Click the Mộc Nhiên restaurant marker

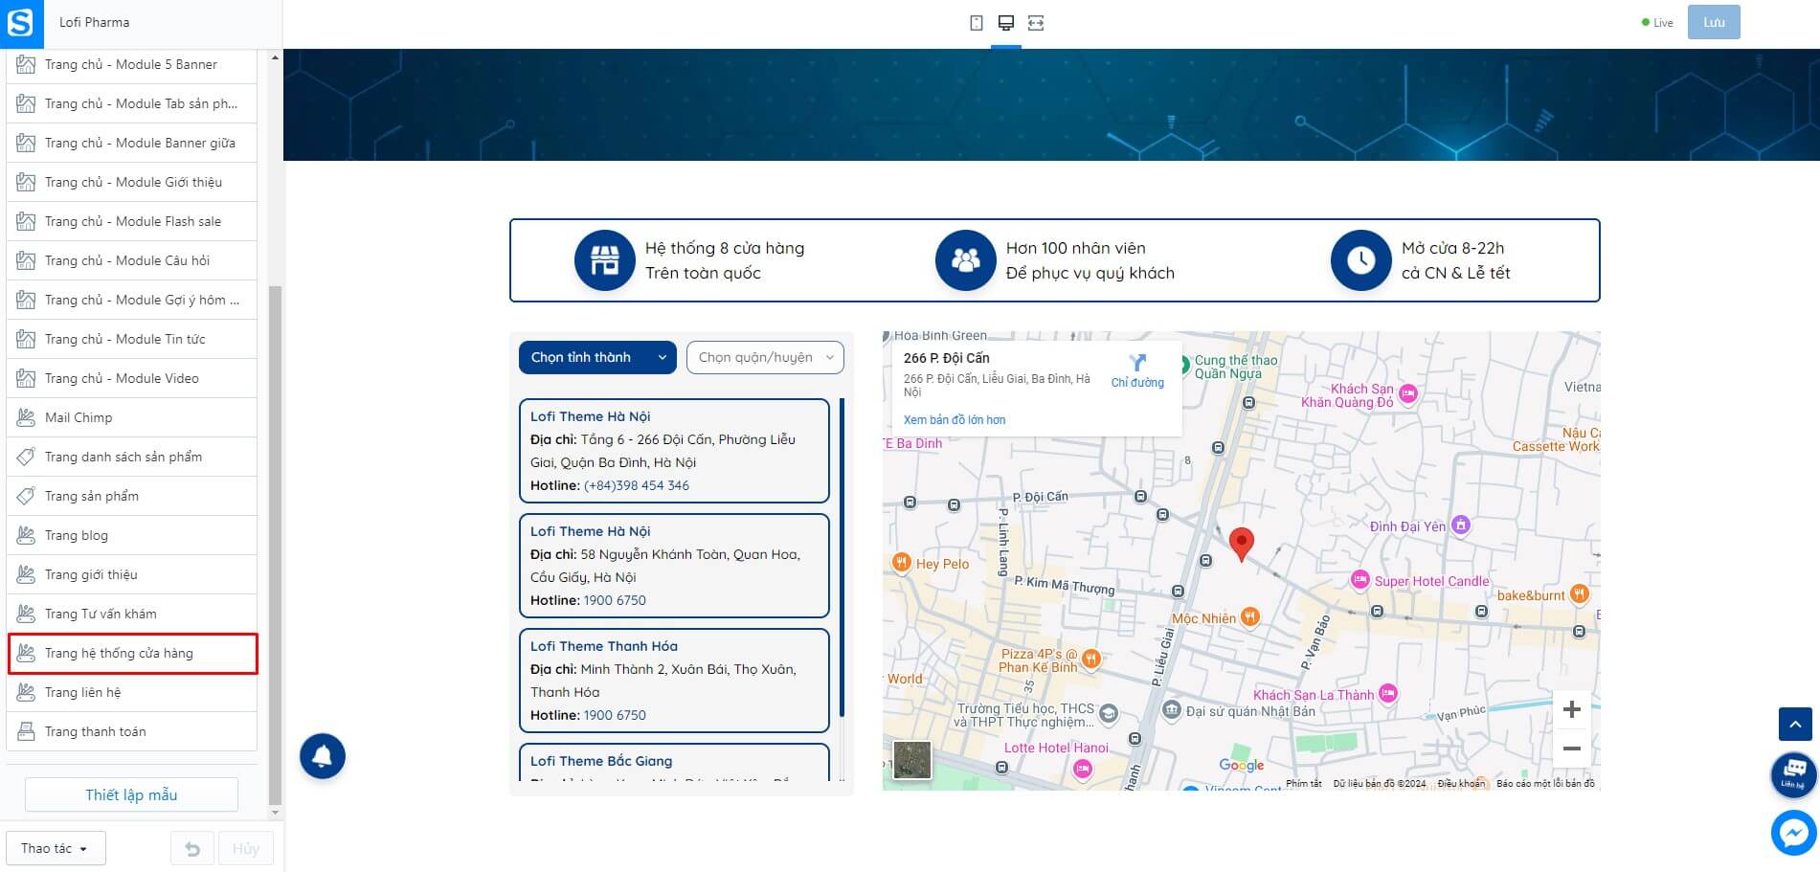coord(1249,617)
